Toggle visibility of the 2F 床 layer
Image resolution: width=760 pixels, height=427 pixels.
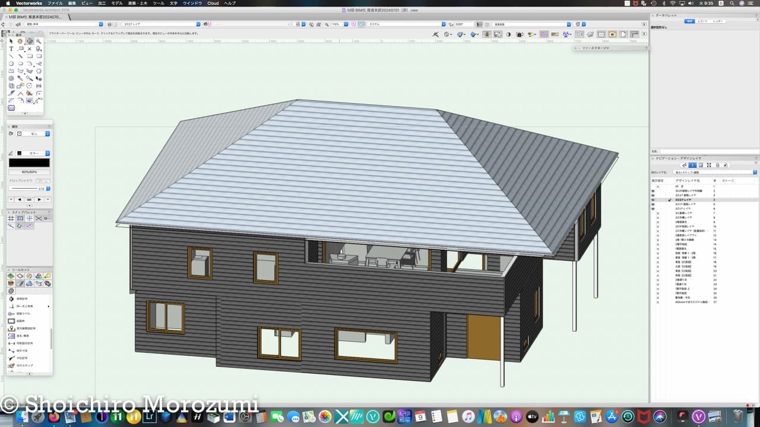[x=657, y=187]
